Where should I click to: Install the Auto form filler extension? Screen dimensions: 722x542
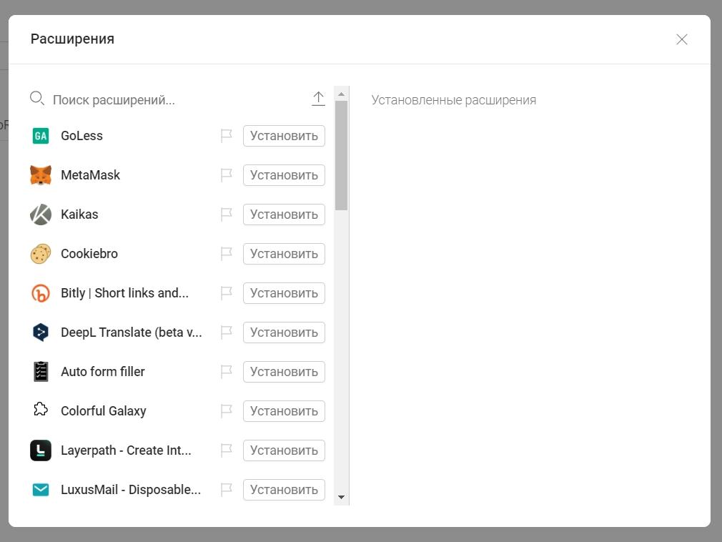coord(284,372)
